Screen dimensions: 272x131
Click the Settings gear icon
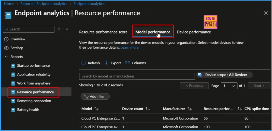pos(6,48)
